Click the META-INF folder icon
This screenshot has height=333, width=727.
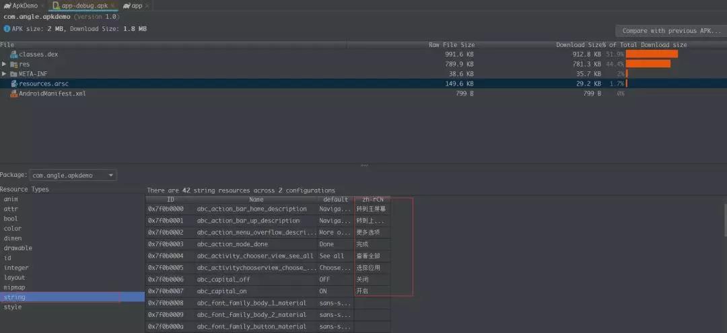point(13,74)
